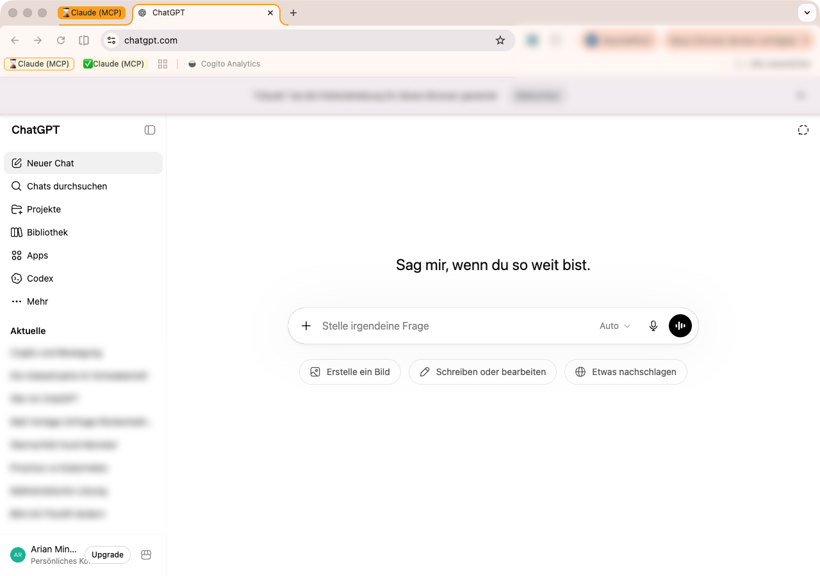Viewport: 820px width, 576px height.
Task: Click the magnifier icon beside Chats durchsuchen
Action: (17, 186)
